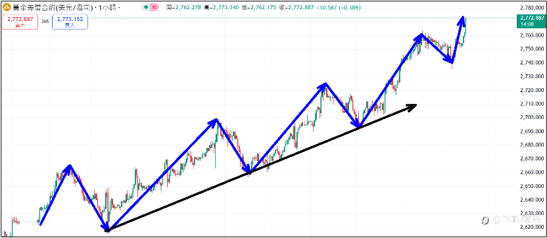
Task: Click the 2,710.000 price axis label
Action: pyautogui.click(x=531, y=104)
